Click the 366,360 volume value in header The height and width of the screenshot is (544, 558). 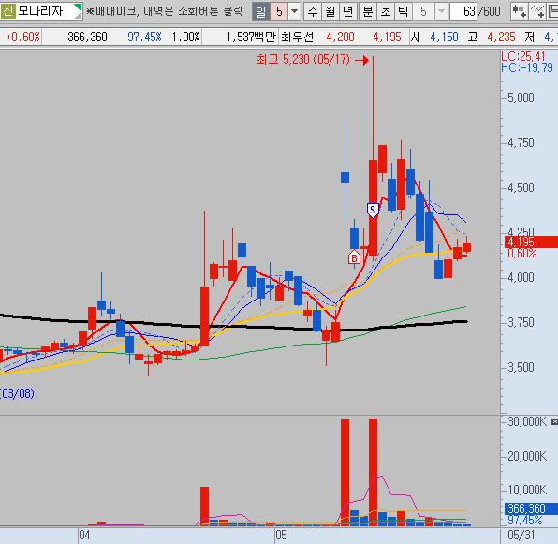coord(87,37)
